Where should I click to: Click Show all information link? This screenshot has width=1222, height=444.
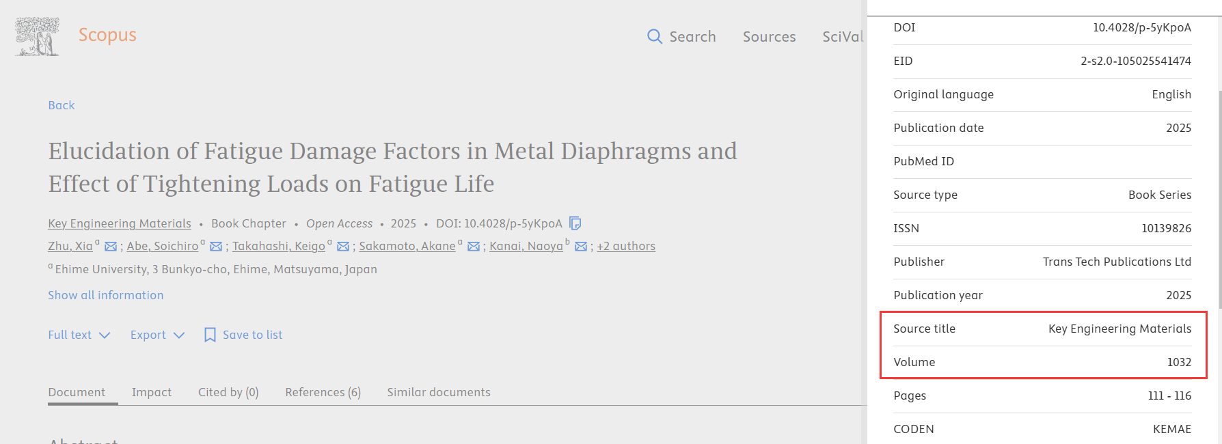[106, 295]
